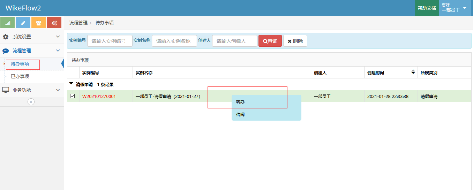This screenshot has width=473, height=190.
Task: Click the red 查询 search button
Action: point(270,41)
